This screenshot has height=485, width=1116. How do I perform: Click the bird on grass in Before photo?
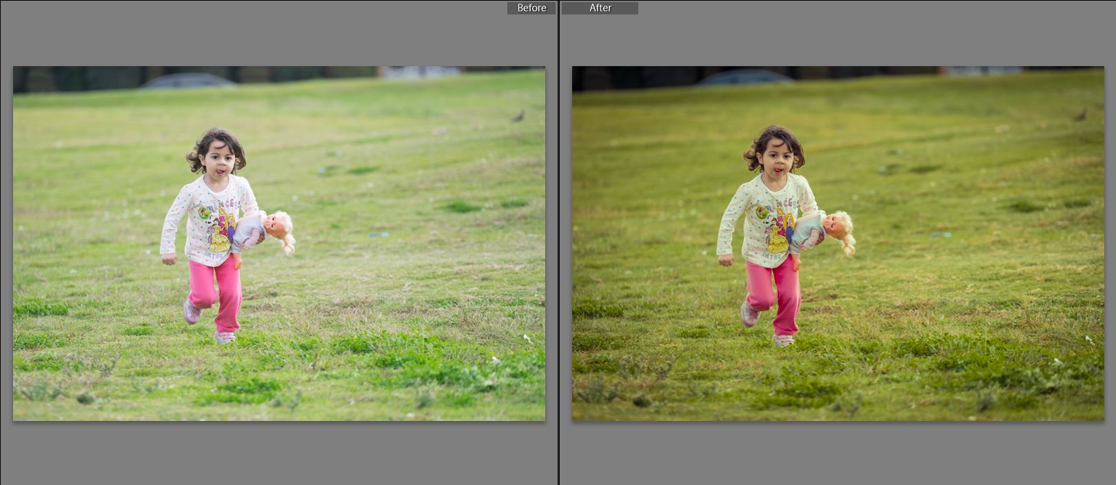click(x=518, y=116)
